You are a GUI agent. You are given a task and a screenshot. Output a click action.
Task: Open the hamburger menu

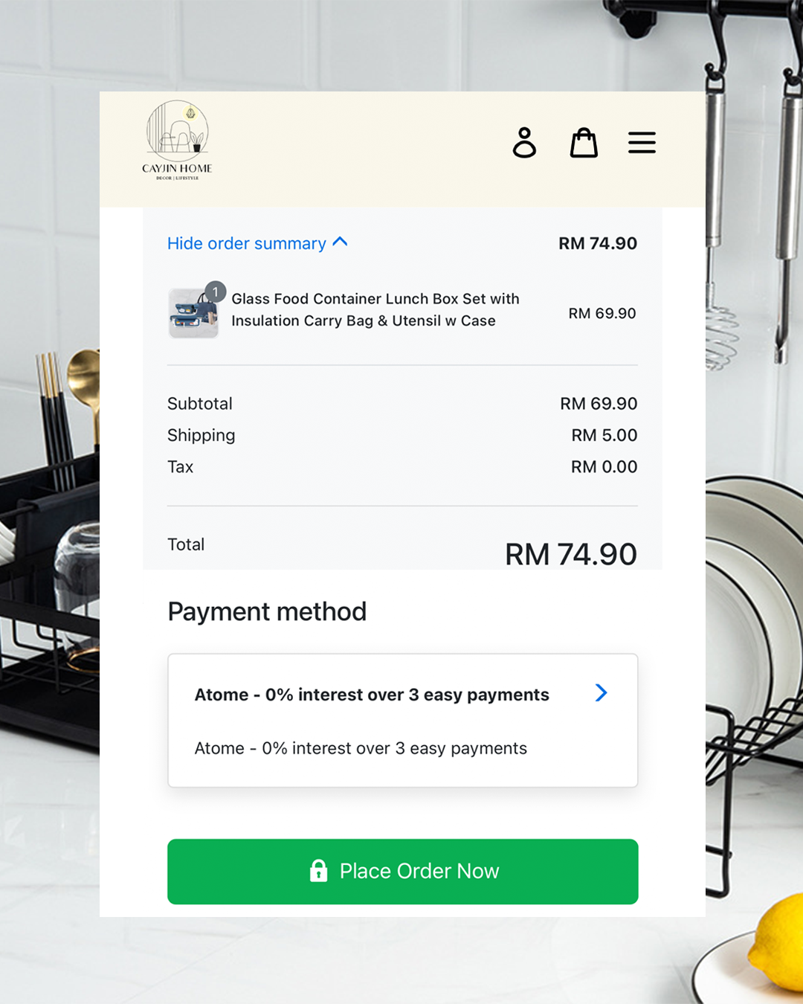point(642,142)
